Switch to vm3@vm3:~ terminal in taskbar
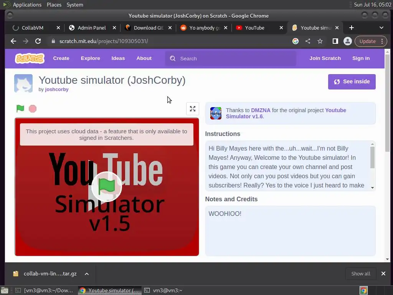 [x=163, y=290]
